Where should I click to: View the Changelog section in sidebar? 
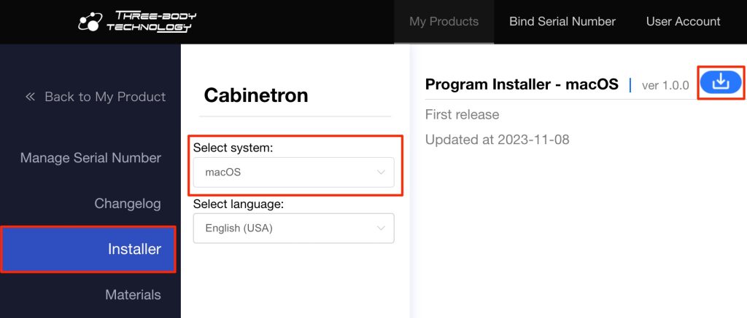pos(127,204)
